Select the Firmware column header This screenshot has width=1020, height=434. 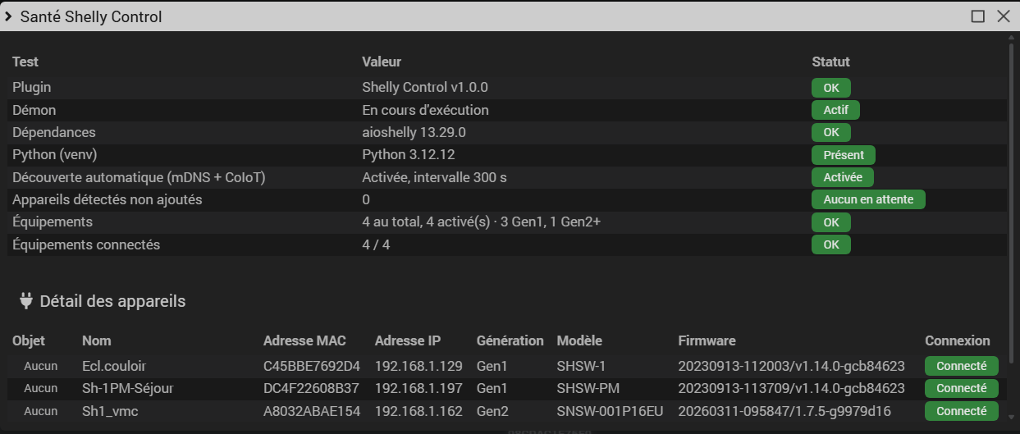tap(707, 340)
